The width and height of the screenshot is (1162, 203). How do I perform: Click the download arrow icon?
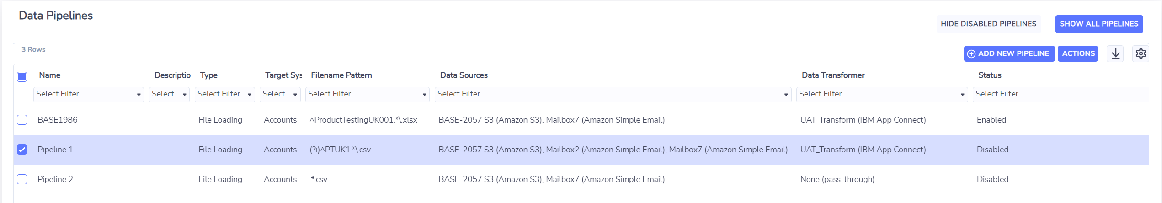pyautogui.click(x=1115, y=53)
